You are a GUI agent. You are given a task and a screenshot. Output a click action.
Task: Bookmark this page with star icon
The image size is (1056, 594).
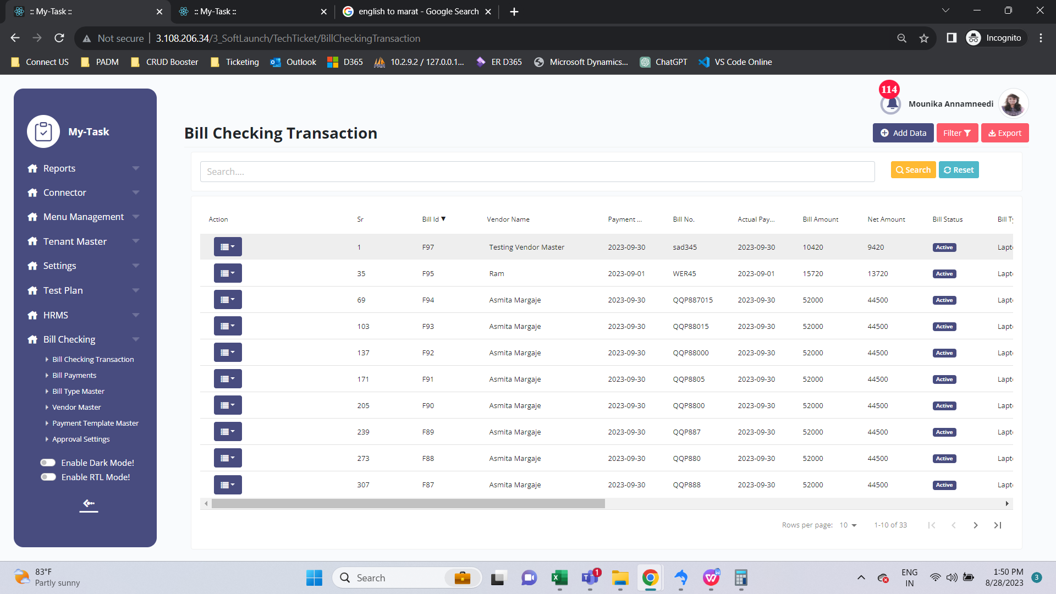(x=924, y=38)
